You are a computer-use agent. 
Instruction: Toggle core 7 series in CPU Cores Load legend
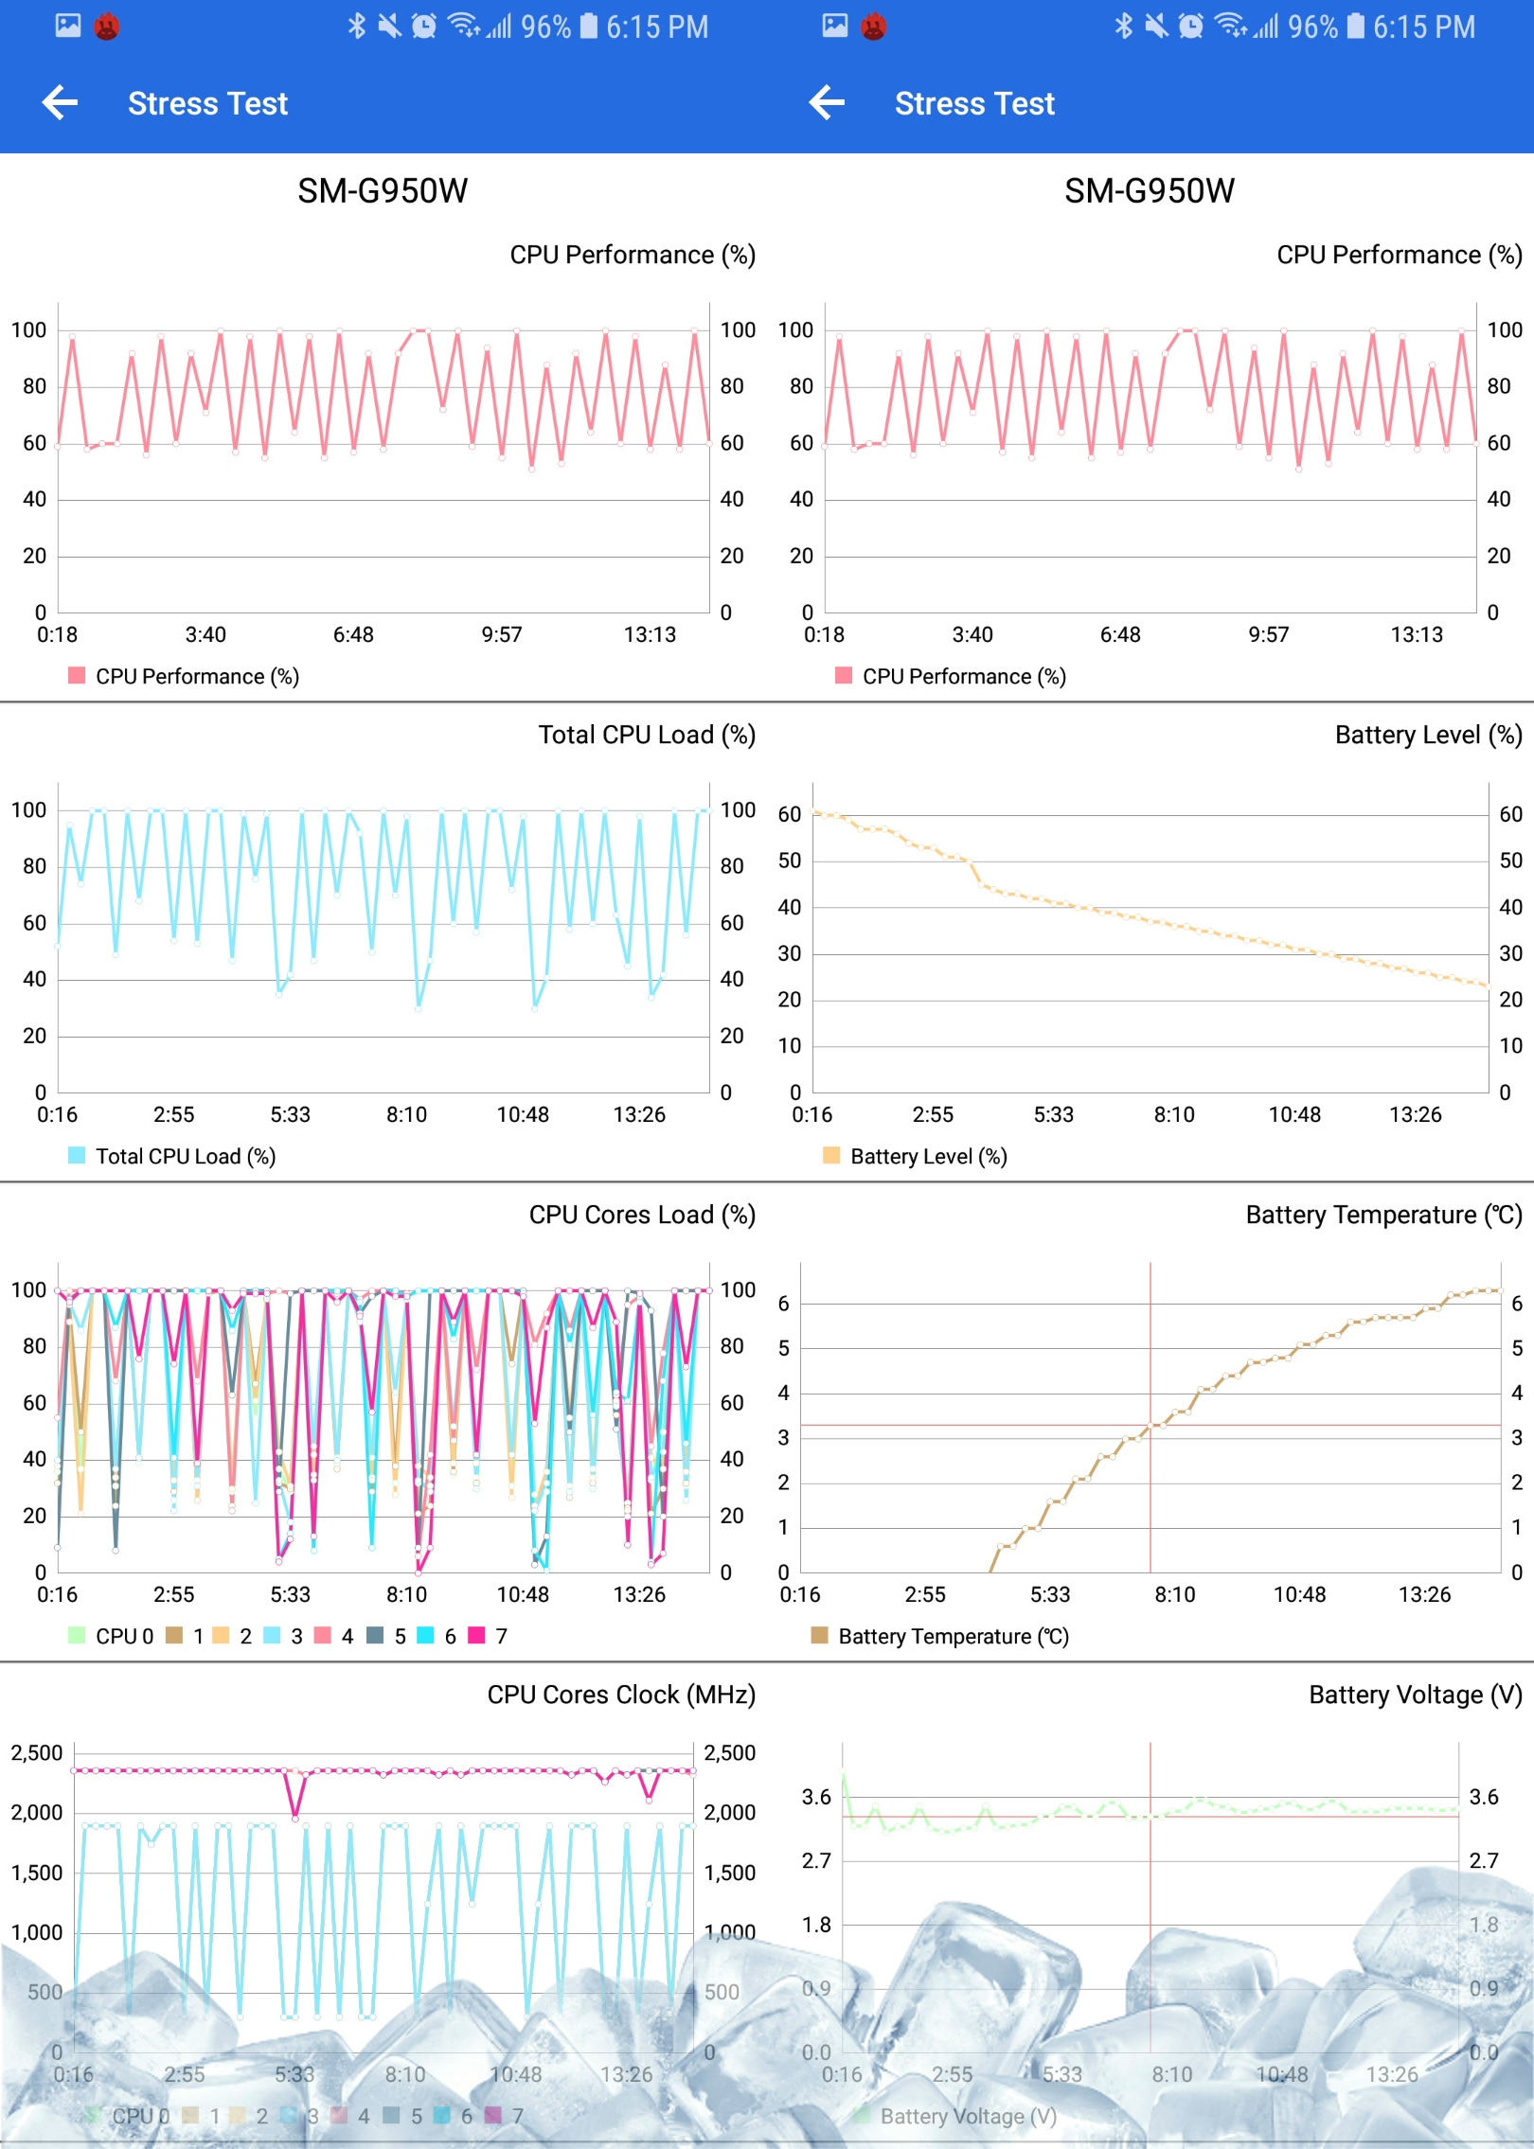(489, 1636)
